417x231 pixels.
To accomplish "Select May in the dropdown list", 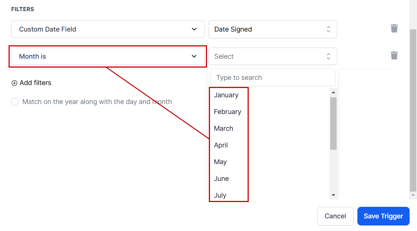I will 220,162.
